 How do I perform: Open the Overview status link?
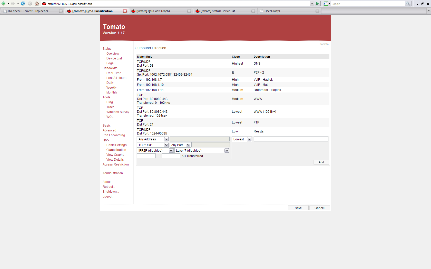point(113,54)
